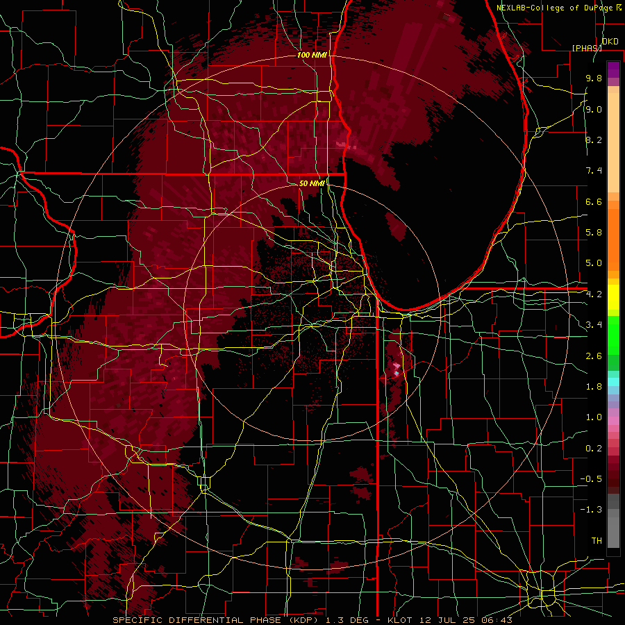Click the 3.4 legend value
Screen dimensions: 625x625
point(594,325)
